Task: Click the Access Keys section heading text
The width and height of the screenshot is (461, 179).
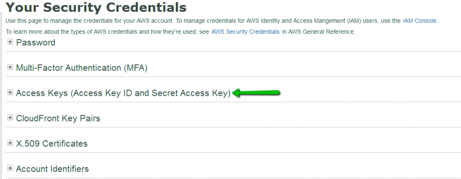Action: [x=123, y=93]
